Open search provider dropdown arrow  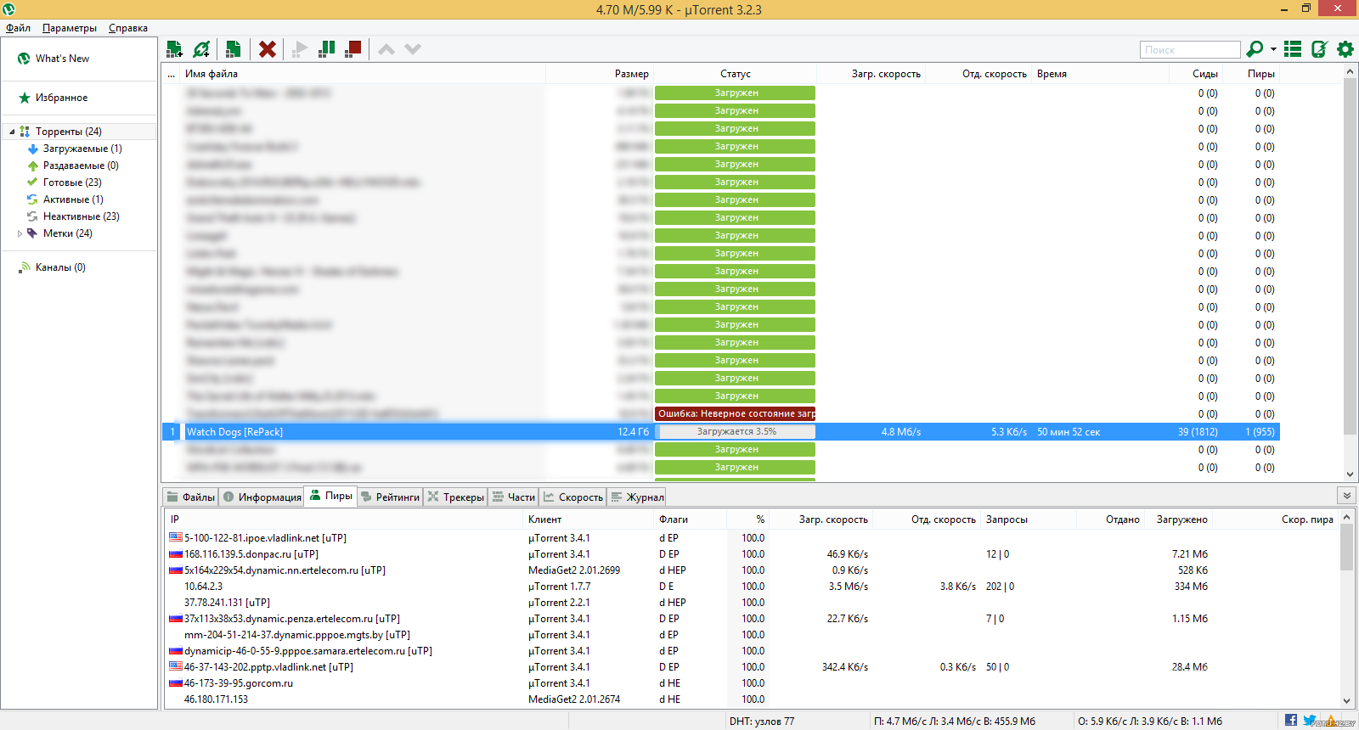click(1273, 49)
